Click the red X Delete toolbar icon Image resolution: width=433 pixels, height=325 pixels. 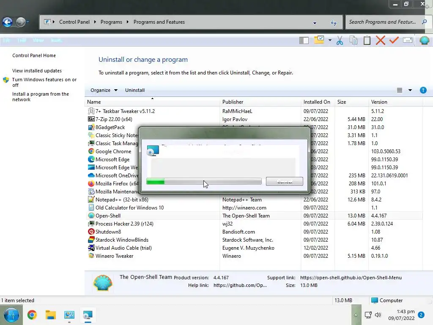(381, 40)
